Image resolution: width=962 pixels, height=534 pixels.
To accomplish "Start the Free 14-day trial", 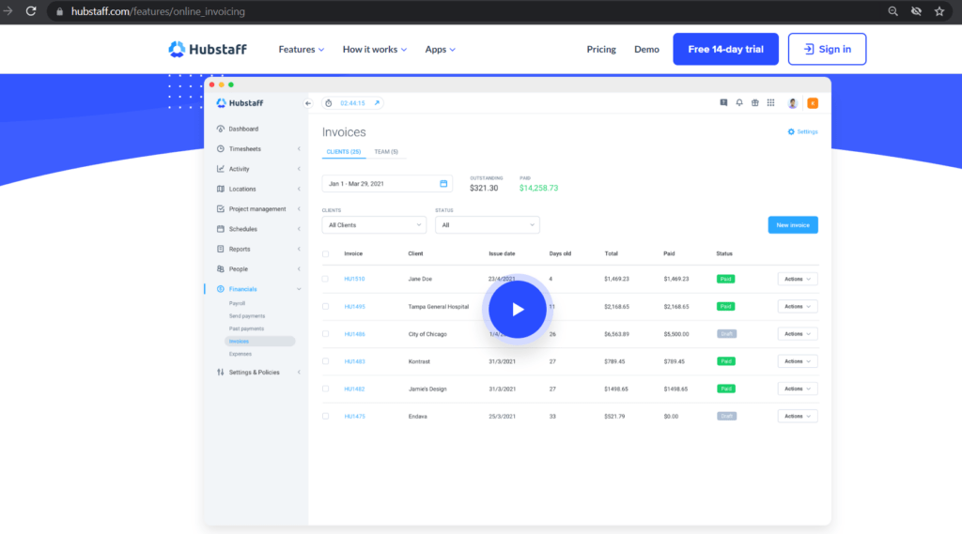I will [726, 49].
